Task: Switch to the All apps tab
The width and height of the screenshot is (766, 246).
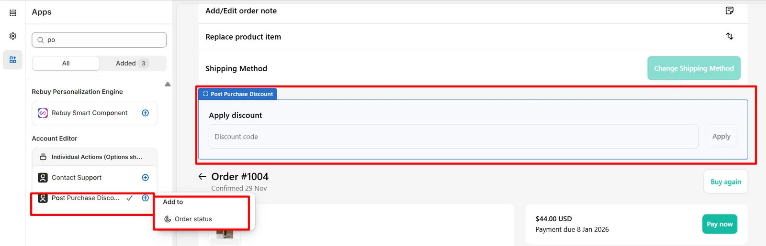Action: [66, 63]
